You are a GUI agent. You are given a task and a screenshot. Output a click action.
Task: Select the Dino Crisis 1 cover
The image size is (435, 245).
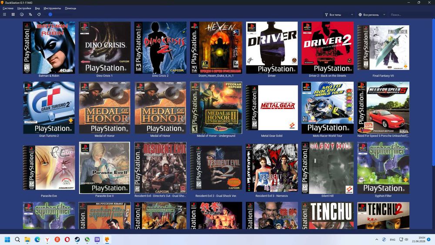coord(104,48)
